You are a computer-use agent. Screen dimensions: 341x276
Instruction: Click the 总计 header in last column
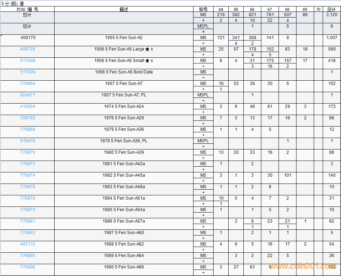coord(331,9)
